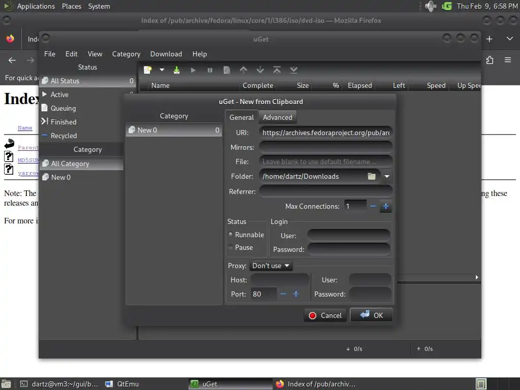Open the Proxy Don't use dropdown
Viewport: 520px width, 390px height.
point(271,266)
